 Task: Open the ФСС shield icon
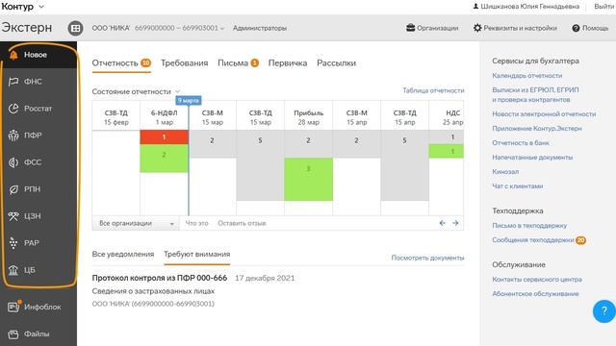click(x=13, y=162)
